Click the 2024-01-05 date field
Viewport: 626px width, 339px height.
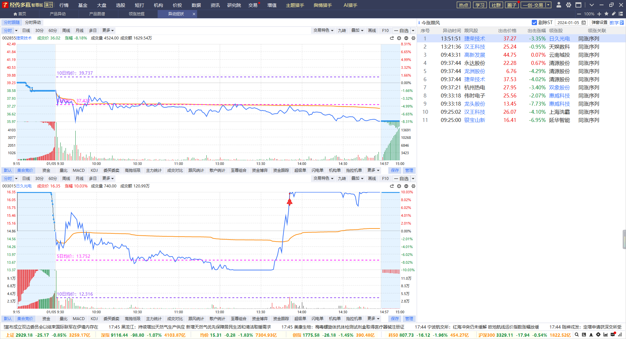(x=571, y=22)
